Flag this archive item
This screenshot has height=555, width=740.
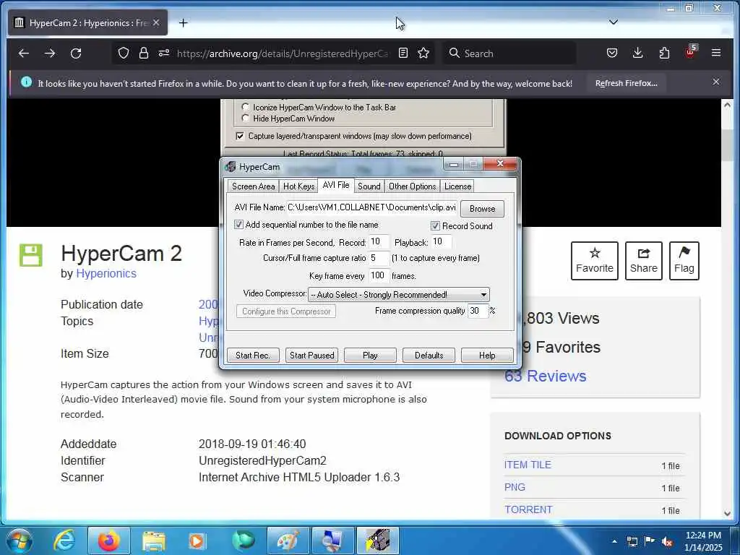(684, 260)
